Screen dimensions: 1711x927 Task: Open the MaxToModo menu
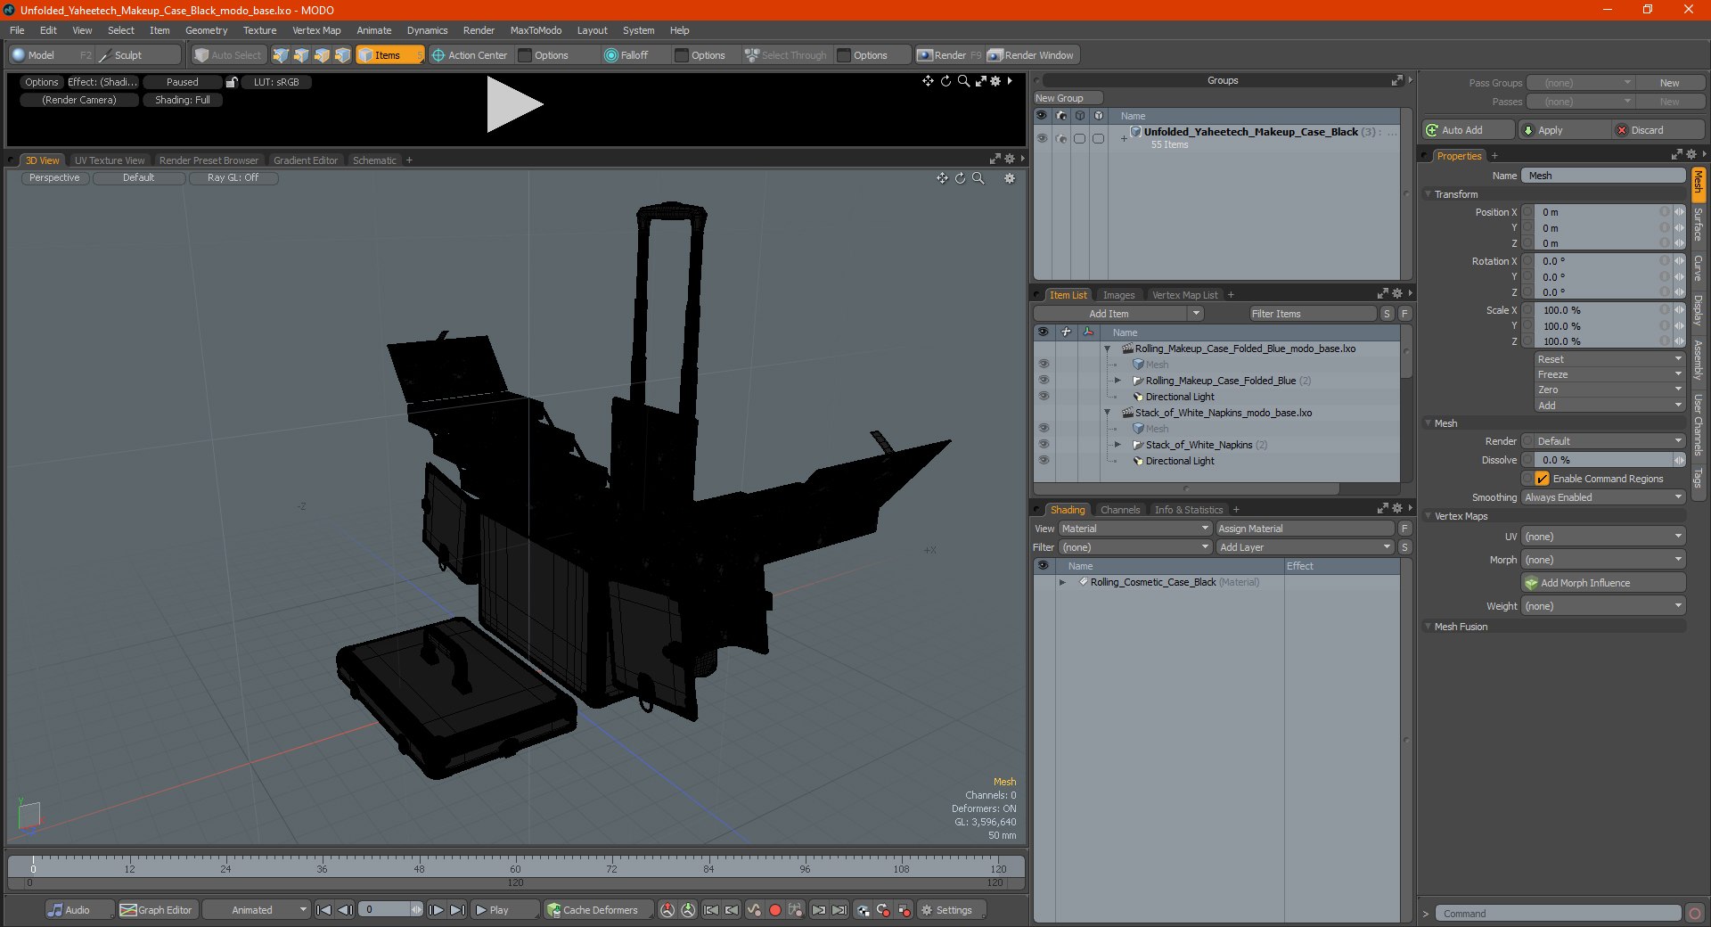coord(536,30)
